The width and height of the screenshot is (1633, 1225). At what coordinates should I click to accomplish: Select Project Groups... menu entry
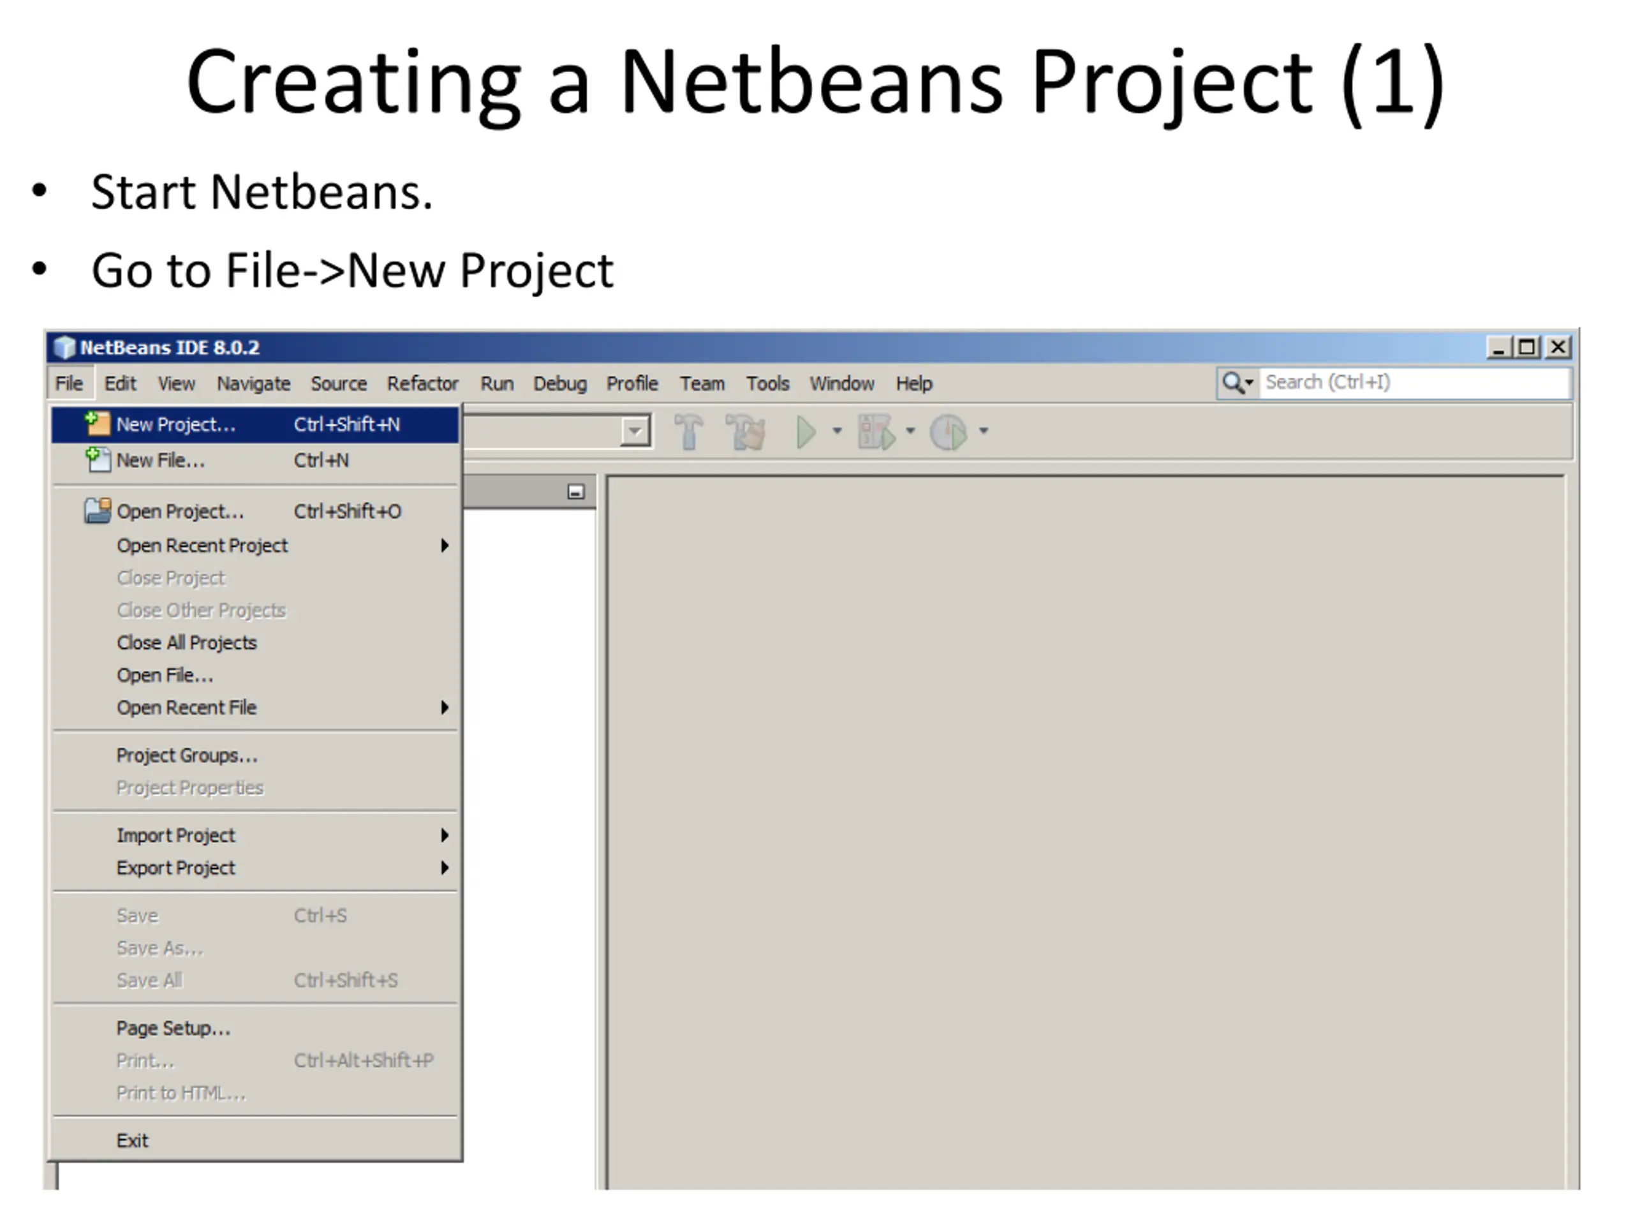255,755
